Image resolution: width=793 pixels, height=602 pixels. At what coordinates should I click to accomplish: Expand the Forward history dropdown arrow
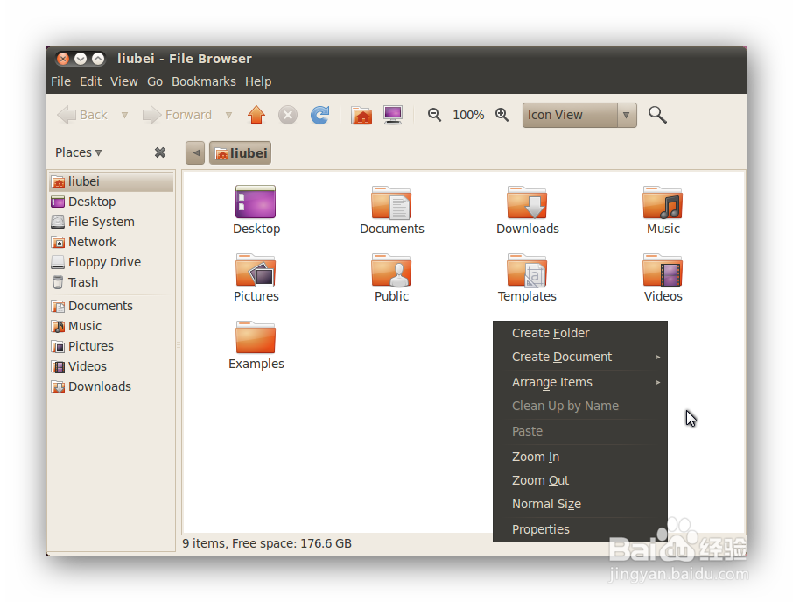coord(228,116)
